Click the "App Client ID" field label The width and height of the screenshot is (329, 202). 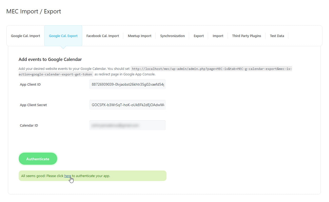coord(30,85)
